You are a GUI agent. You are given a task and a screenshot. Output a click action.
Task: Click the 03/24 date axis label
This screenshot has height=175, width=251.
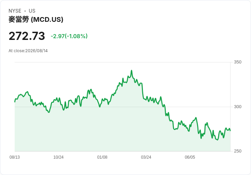(x=146, y=157)
